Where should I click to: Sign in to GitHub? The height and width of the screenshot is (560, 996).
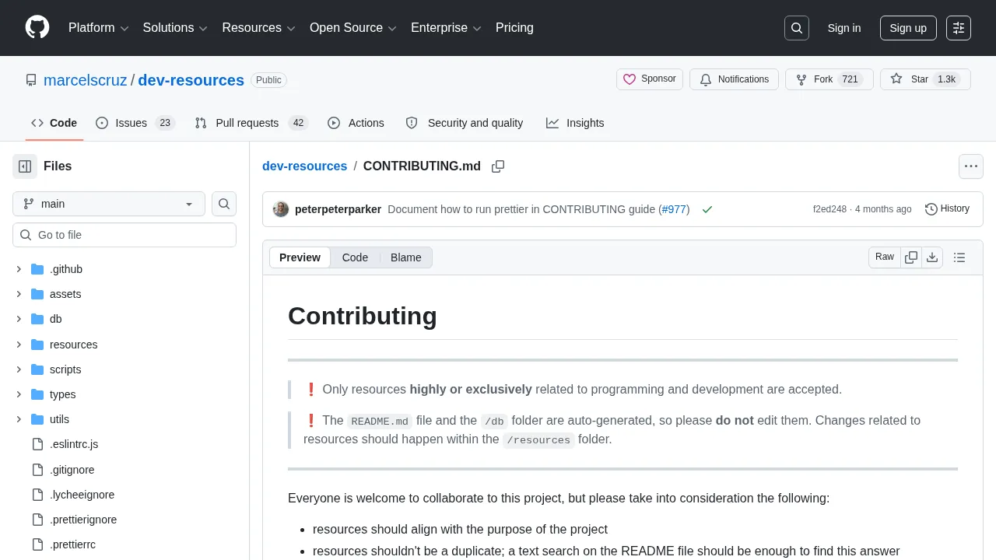tap(844, 28)
